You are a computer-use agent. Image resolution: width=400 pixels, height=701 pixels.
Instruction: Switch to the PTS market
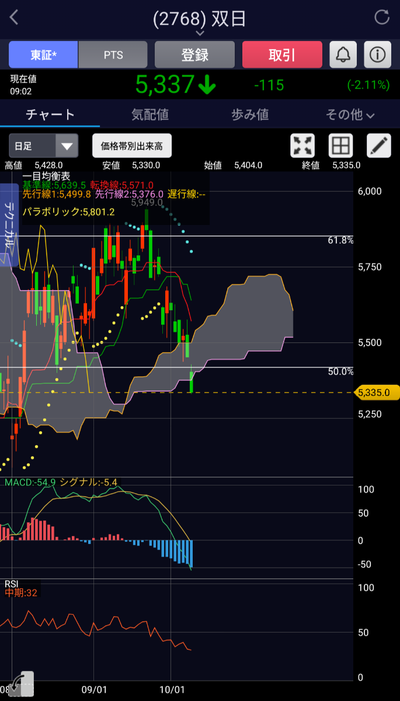tap(113, 55)
